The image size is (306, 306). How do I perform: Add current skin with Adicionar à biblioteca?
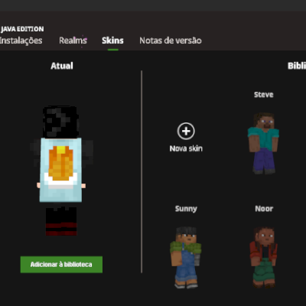[61, 265]
